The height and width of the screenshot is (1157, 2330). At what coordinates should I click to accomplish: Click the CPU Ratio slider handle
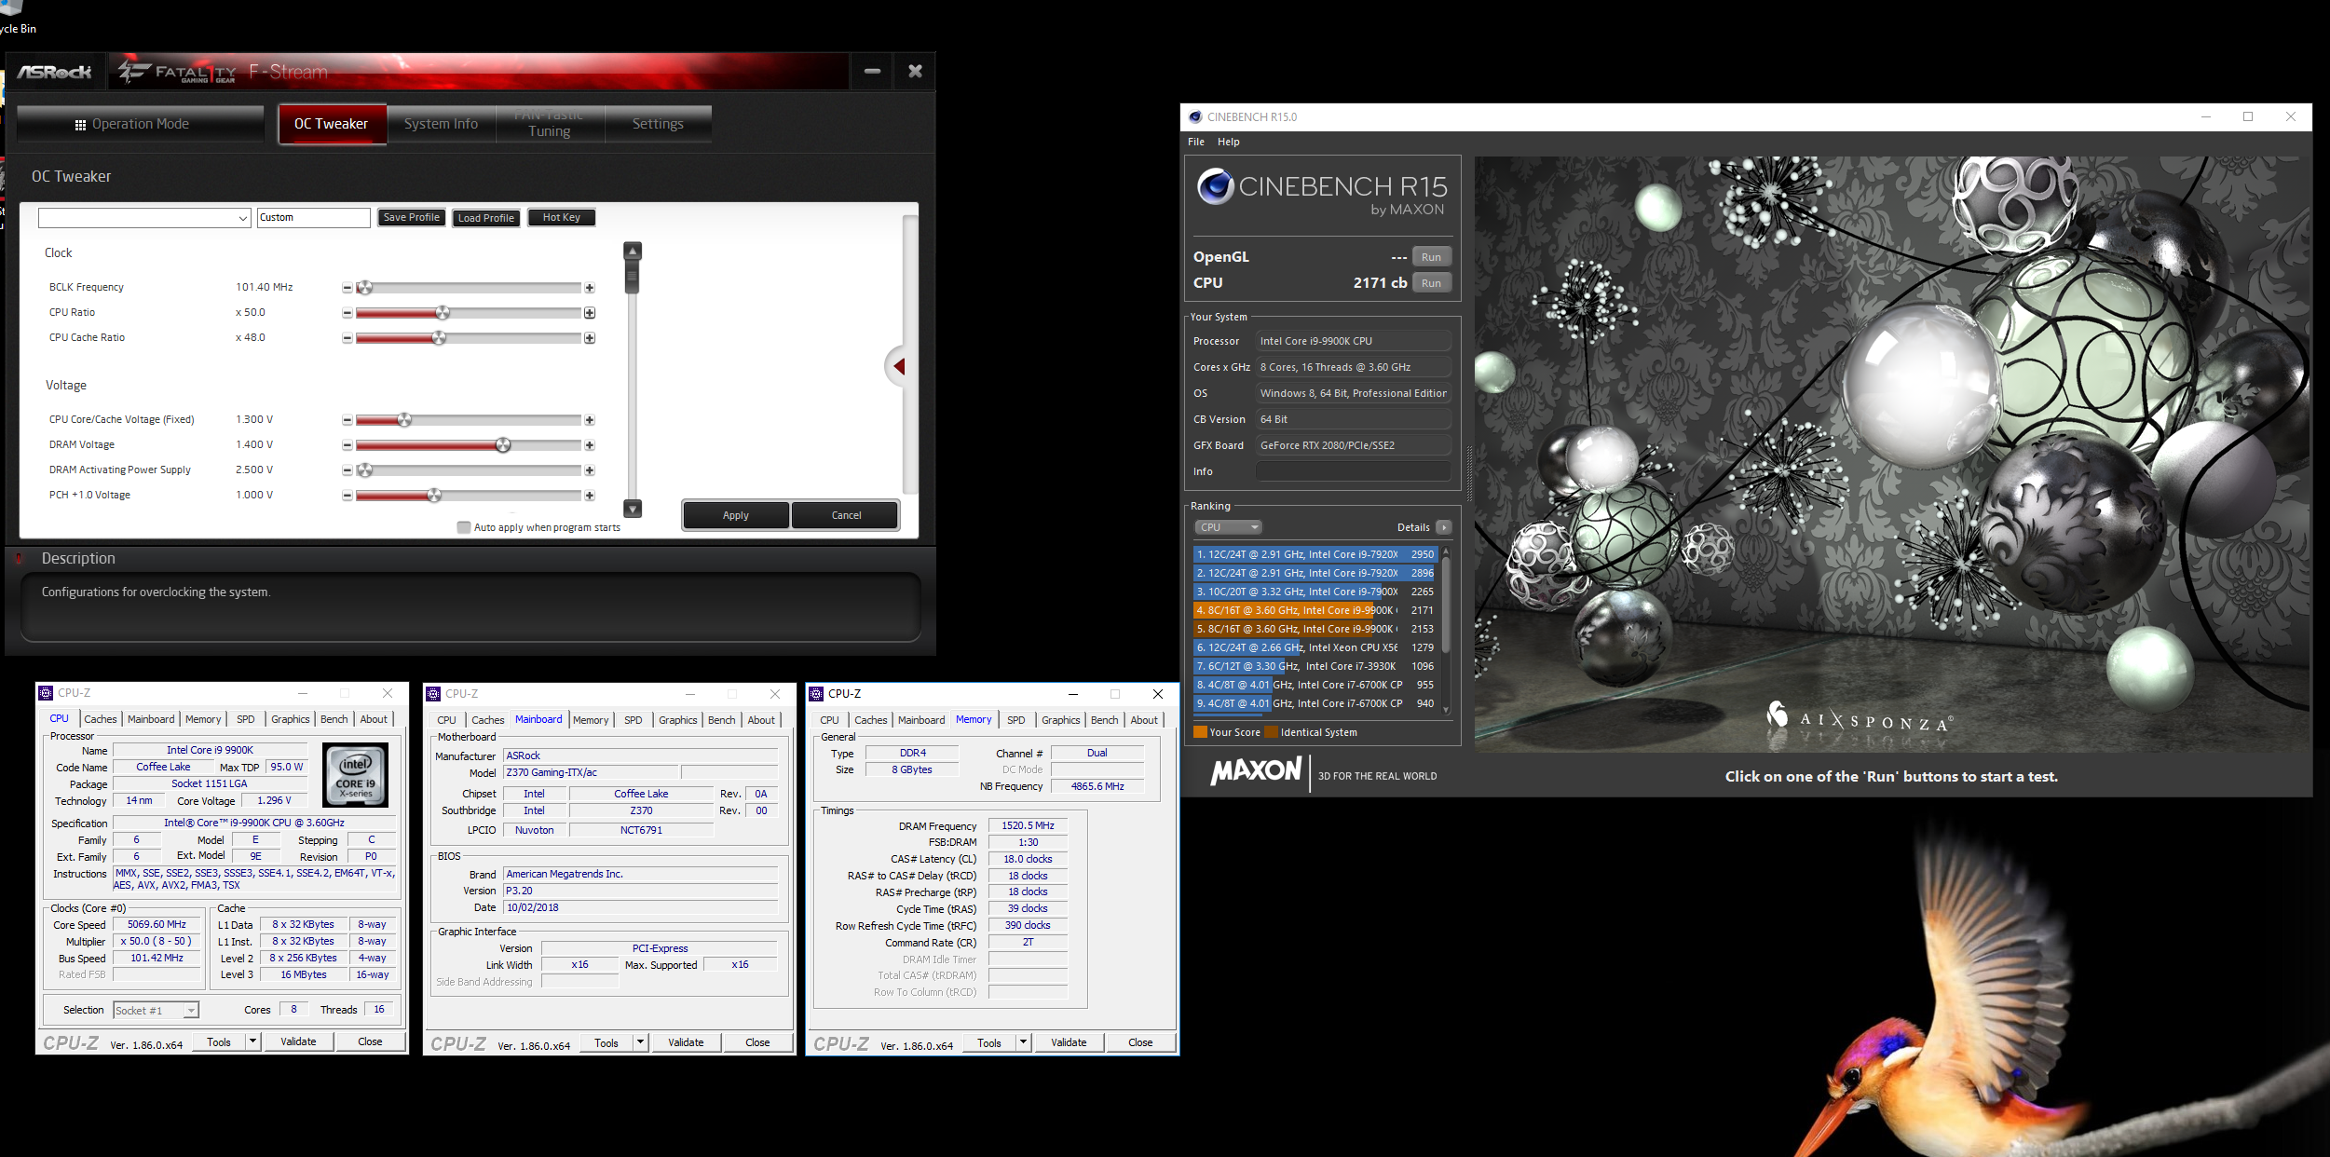443,312
